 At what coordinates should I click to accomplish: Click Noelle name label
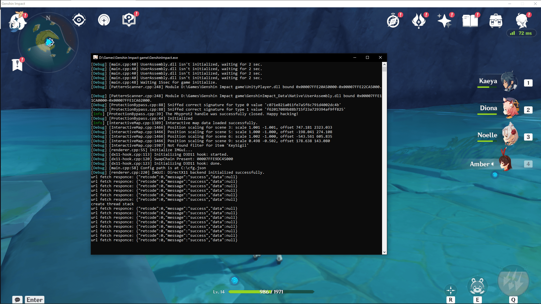(x=487, y=135)
